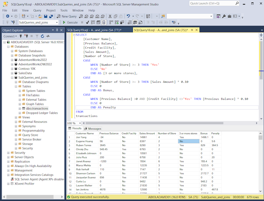Open the Query menu
This screenshot has width=264, height=201.
point(37,10)
